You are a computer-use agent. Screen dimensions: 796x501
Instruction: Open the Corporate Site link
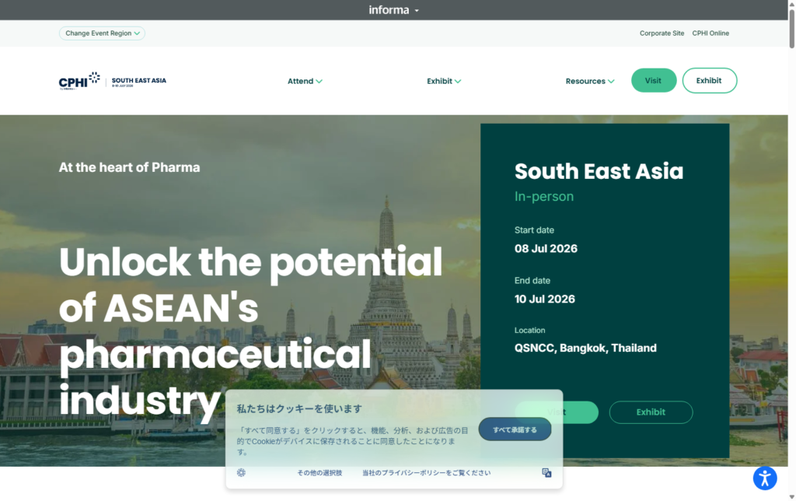[x=662, y=33]
